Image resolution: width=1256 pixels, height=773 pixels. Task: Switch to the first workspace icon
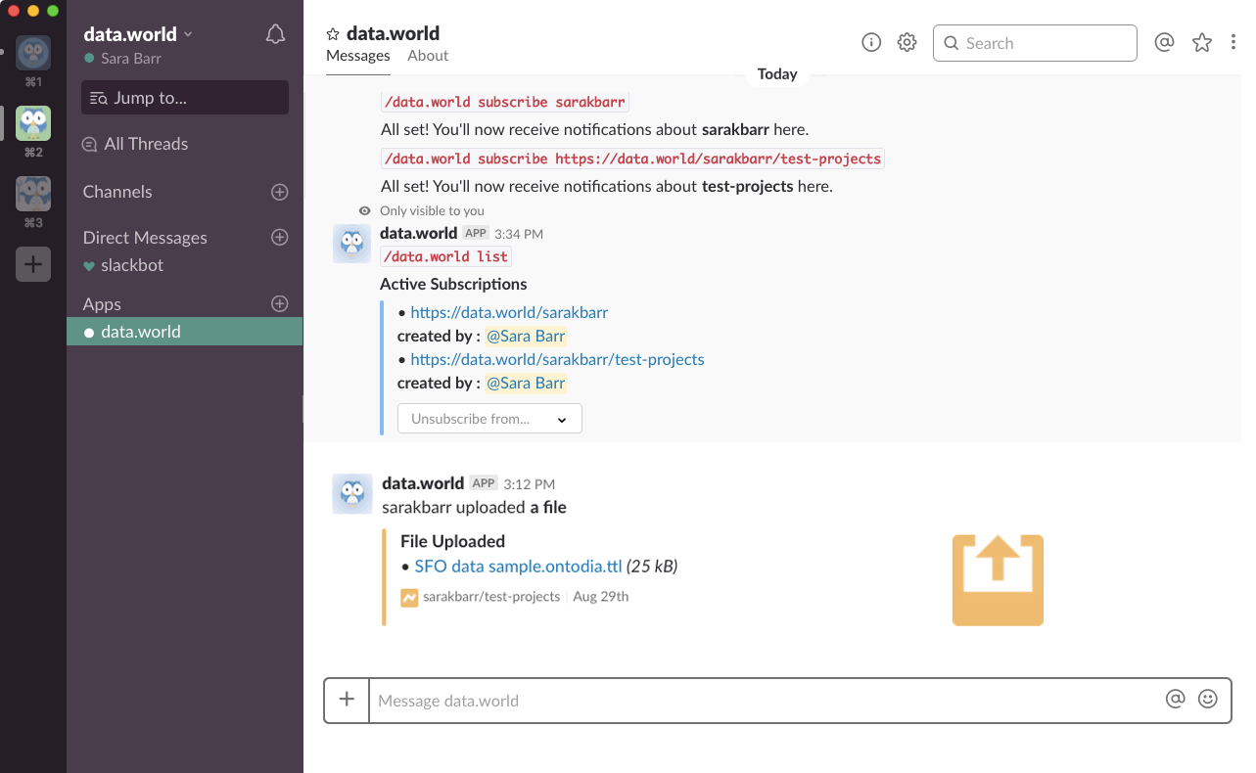(x=33, y=53)
